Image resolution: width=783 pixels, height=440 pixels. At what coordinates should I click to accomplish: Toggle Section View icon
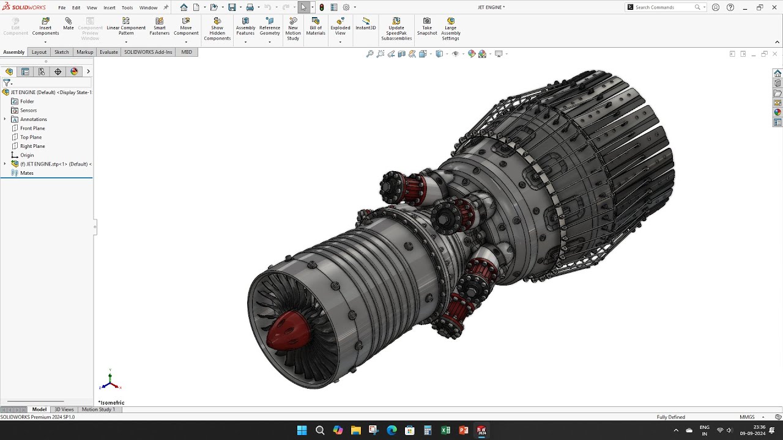[402, 54]
